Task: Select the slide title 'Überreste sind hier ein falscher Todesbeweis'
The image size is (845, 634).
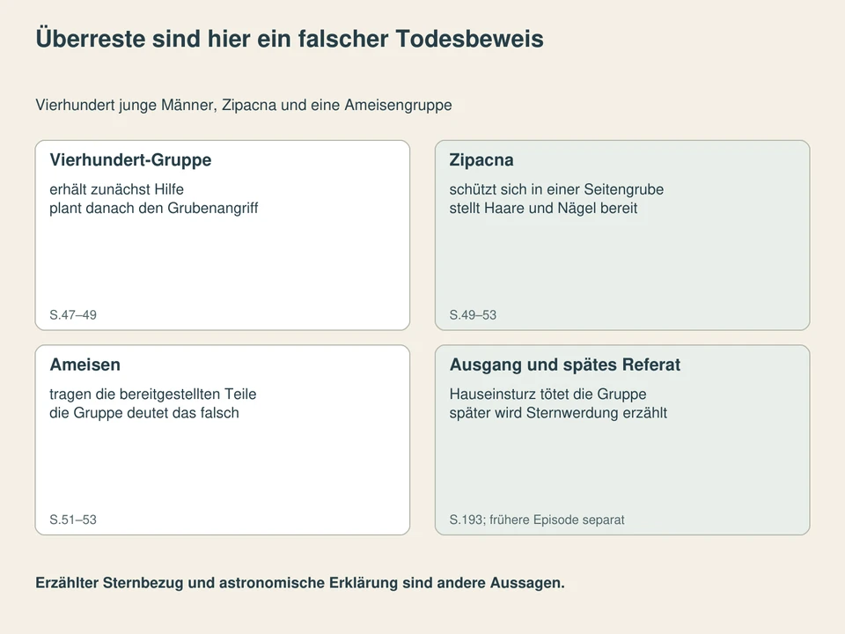Action: click(290, 39)
